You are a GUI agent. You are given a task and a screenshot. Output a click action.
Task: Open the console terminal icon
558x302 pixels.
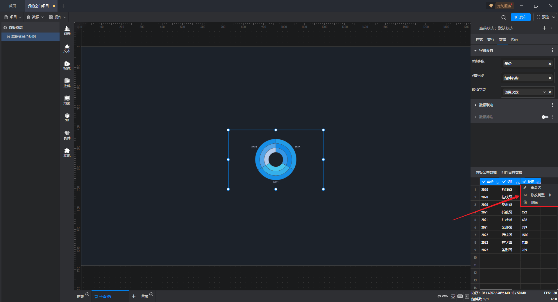pos(467,296)
